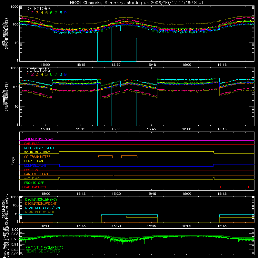Select detector 2 in front segments legend
Screen dimensions: 258x258
(x=33, y=13)
